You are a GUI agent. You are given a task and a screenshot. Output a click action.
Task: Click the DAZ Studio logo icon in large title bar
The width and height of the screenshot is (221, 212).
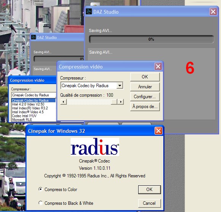point(89,11)
